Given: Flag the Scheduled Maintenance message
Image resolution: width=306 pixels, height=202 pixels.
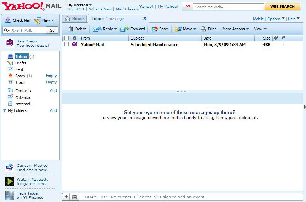Looking at the screenshot, I should coord(283,45).
